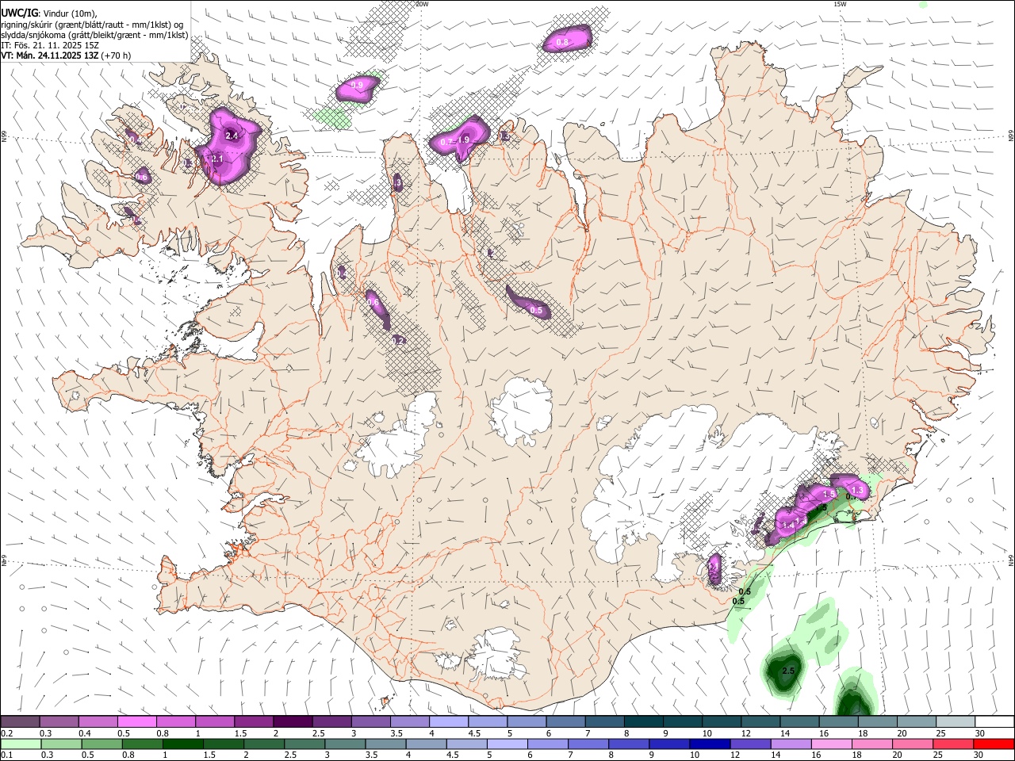Select the 'slydda/snjókoma' legend description line
The image size is (1015, 761).
[x=94, y=35]
